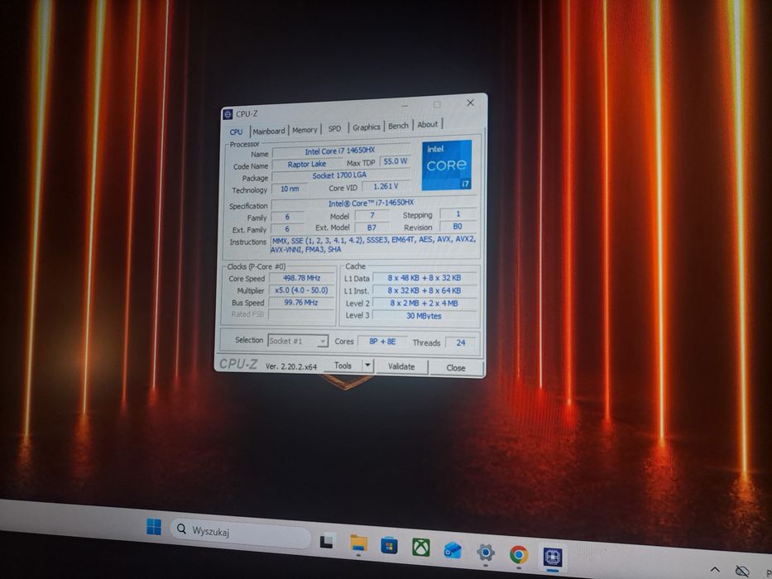The width and height of the screenshot is (772, 579).
Task: Click the CPU-Z title bar icon
Action: 228,114
